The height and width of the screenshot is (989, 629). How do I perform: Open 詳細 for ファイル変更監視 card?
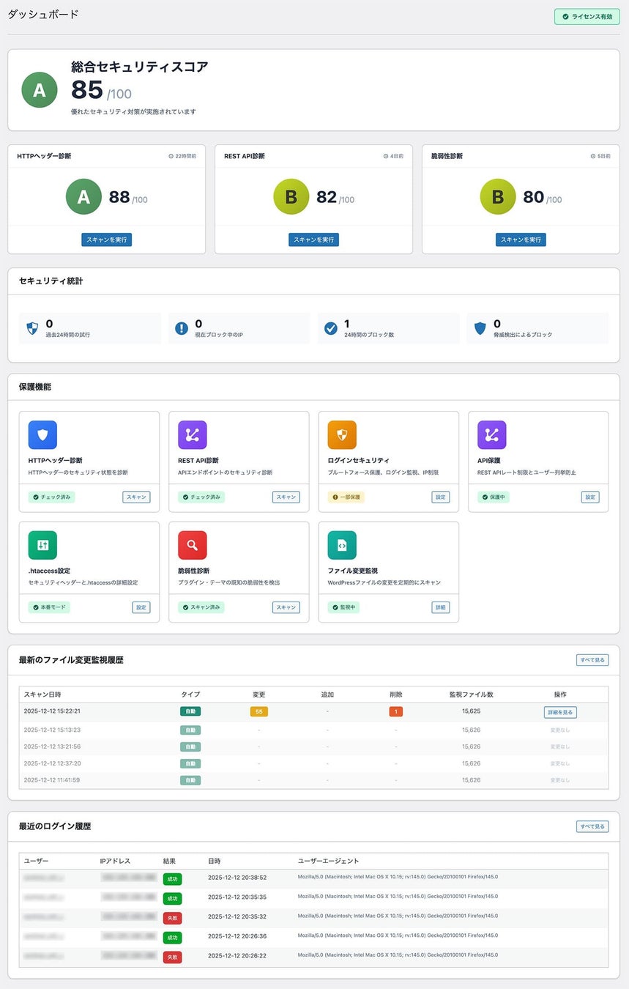click(x=441, y=607)
